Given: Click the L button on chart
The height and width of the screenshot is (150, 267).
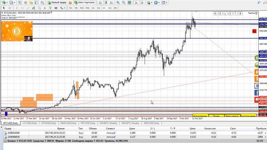Looking at the screenshot, I should pyautogui.click(x=225, y=13).
